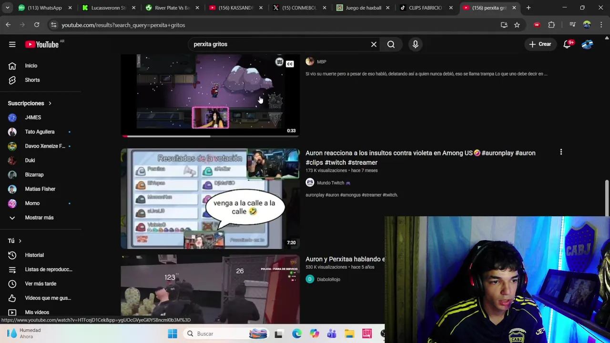The width and height of the screenshot is (610, 343).
Task: Expand the Tú section
Action: pyautogui.click(x=15, y=241)
